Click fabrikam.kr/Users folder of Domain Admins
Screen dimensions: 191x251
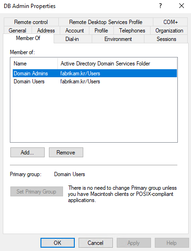pyautogui.click(x=80, y=73)
